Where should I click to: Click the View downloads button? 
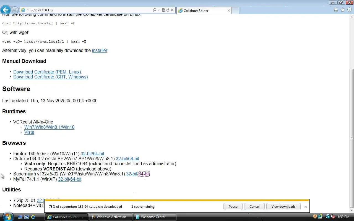tap(283, 206)
